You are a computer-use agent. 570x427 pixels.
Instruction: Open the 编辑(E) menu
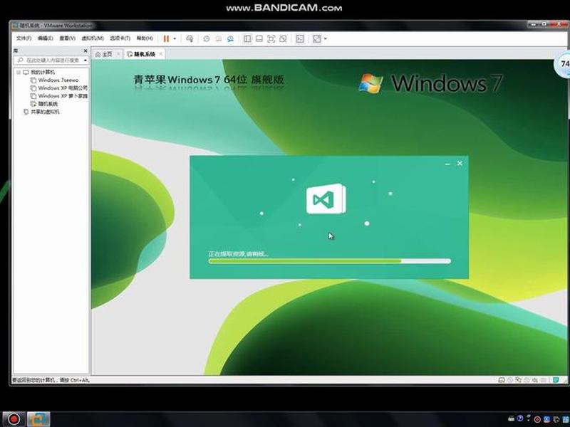(x=45, y=38)
